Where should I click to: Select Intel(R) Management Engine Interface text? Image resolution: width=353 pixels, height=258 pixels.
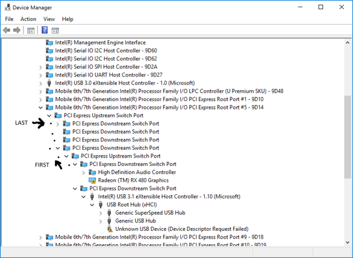(x=101, y=43)
